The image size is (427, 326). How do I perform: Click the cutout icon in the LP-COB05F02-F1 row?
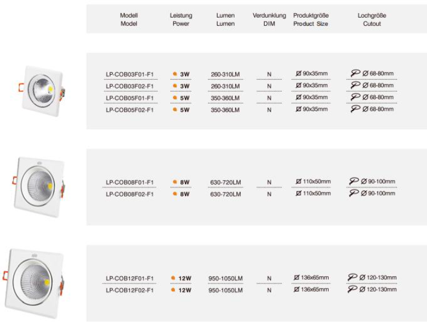[x=356, y=109]
